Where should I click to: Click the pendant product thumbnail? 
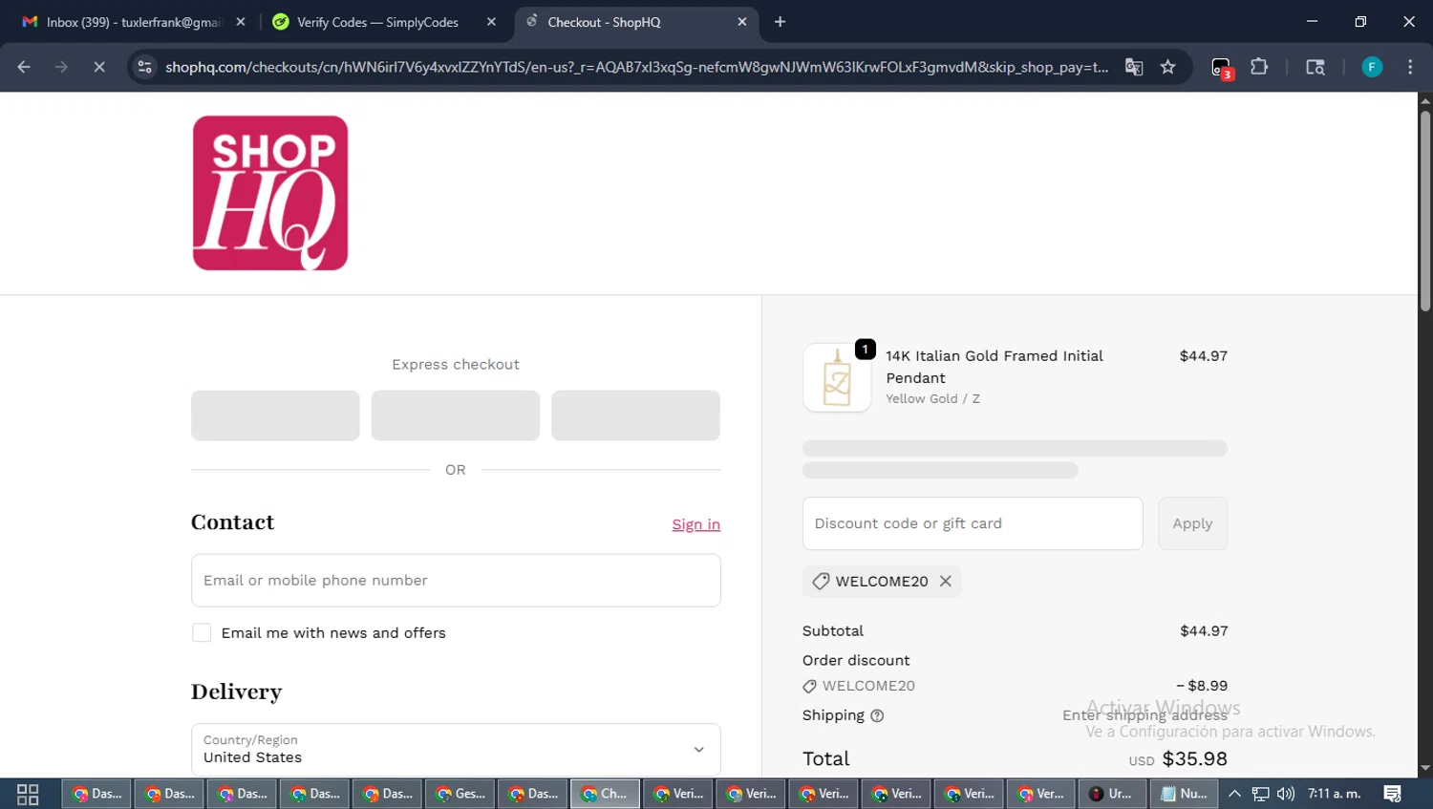point(837,378)
